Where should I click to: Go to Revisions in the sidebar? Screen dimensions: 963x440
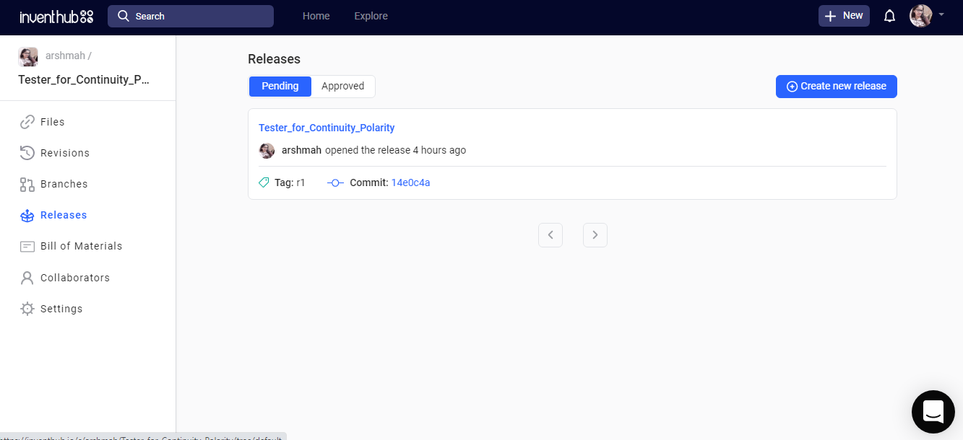[x=64, y=153]
